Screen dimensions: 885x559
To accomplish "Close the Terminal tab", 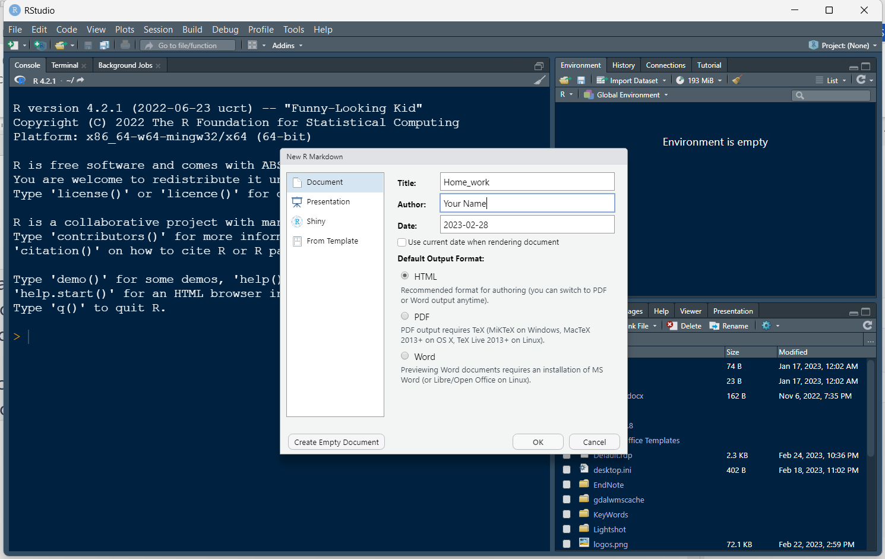I will [x=84, y=66].
